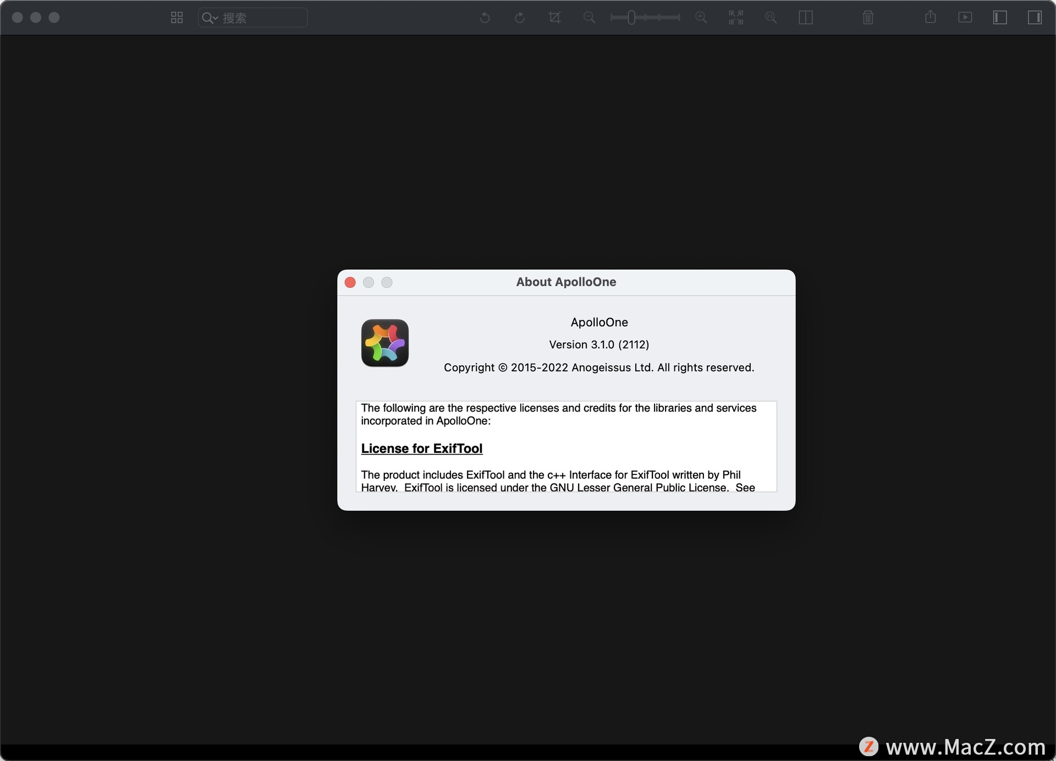Click the ApolloOne name label
This screenshot has width=1056, height=761.
pyautogui.click(x=599, y=322)
